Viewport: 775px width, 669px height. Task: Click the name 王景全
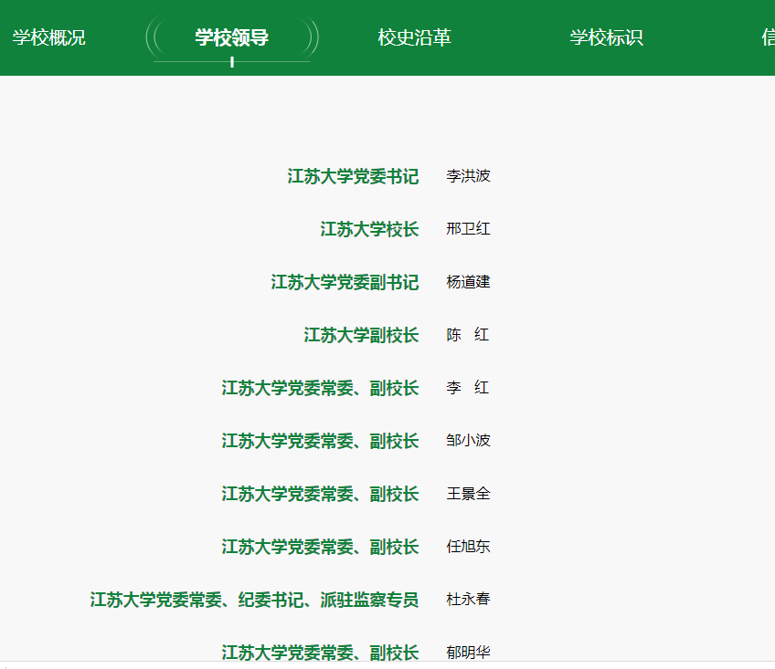tap(468, 494)
